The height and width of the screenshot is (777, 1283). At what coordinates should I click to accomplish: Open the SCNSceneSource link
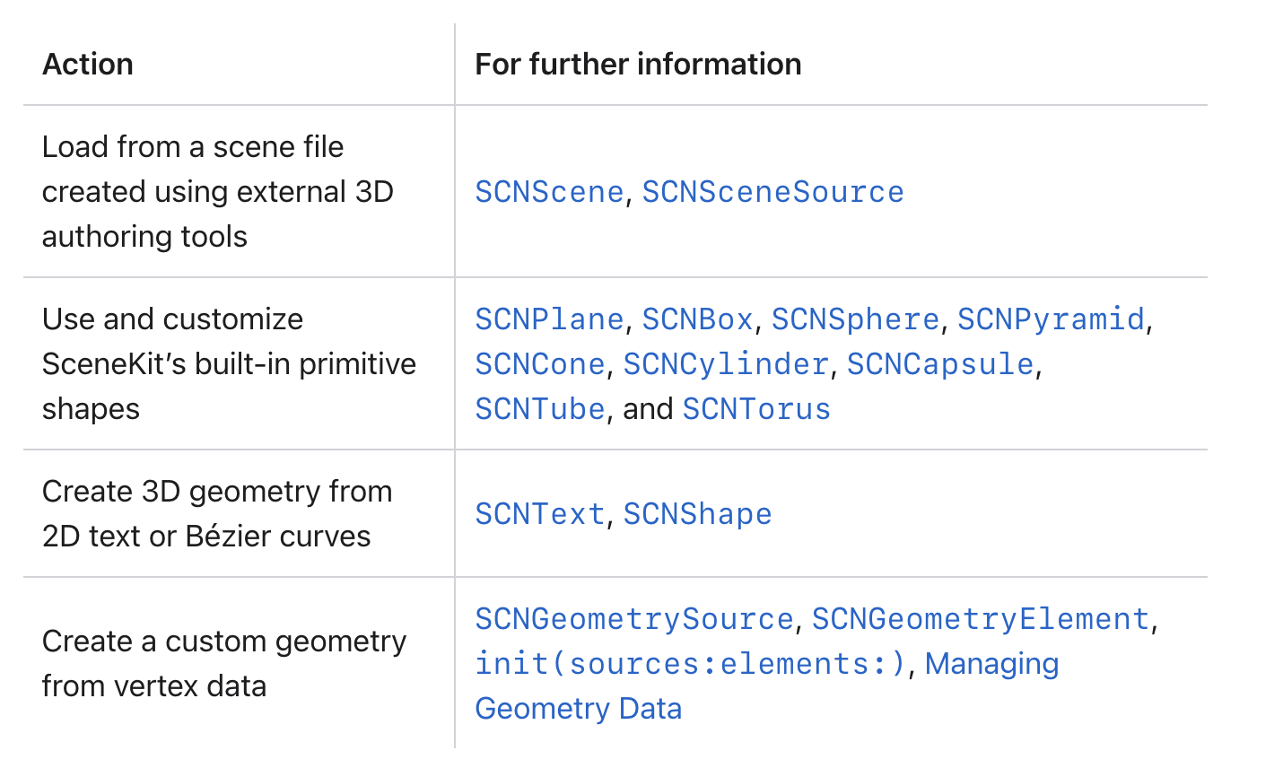[x=772, y=192]
